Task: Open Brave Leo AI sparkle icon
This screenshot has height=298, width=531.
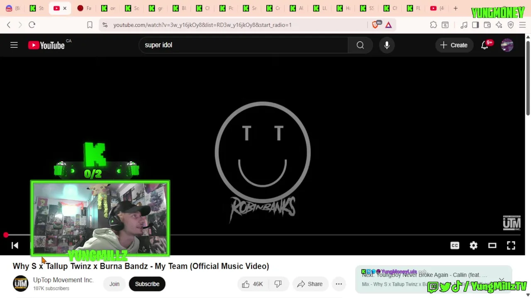Action: coord(499,25)
